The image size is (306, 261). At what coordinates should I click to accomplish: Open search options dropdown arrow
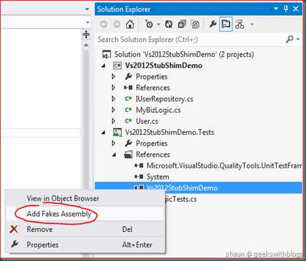(298, 39)
